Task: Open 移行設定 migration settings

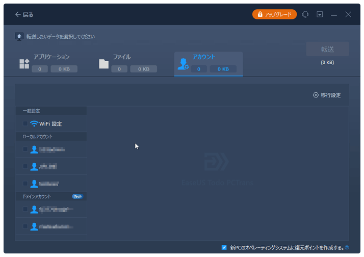Action: (327, 95)
